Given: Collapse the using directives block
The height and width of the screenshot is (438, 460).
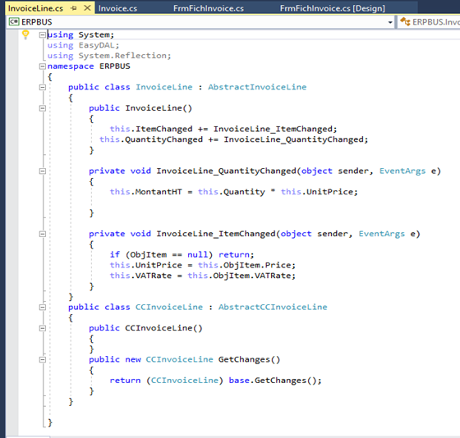Looking at the screenshot, I should [43, 35].
